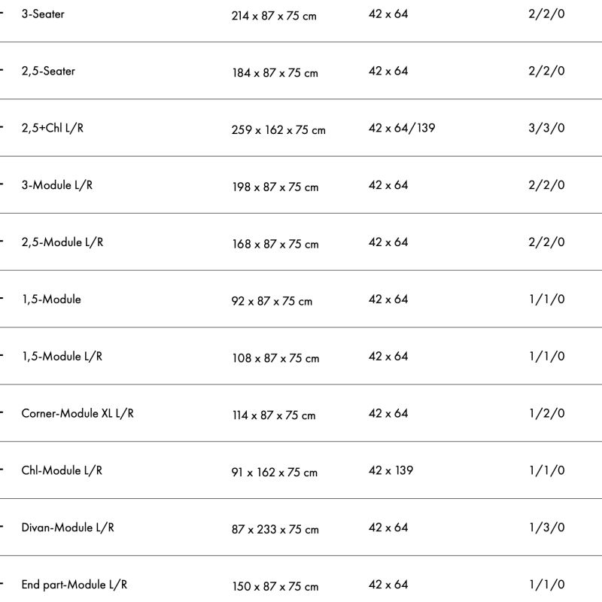Click the 2,5-Module L/R label
This screenshot has width=602, height=602.
pos(62,242)
